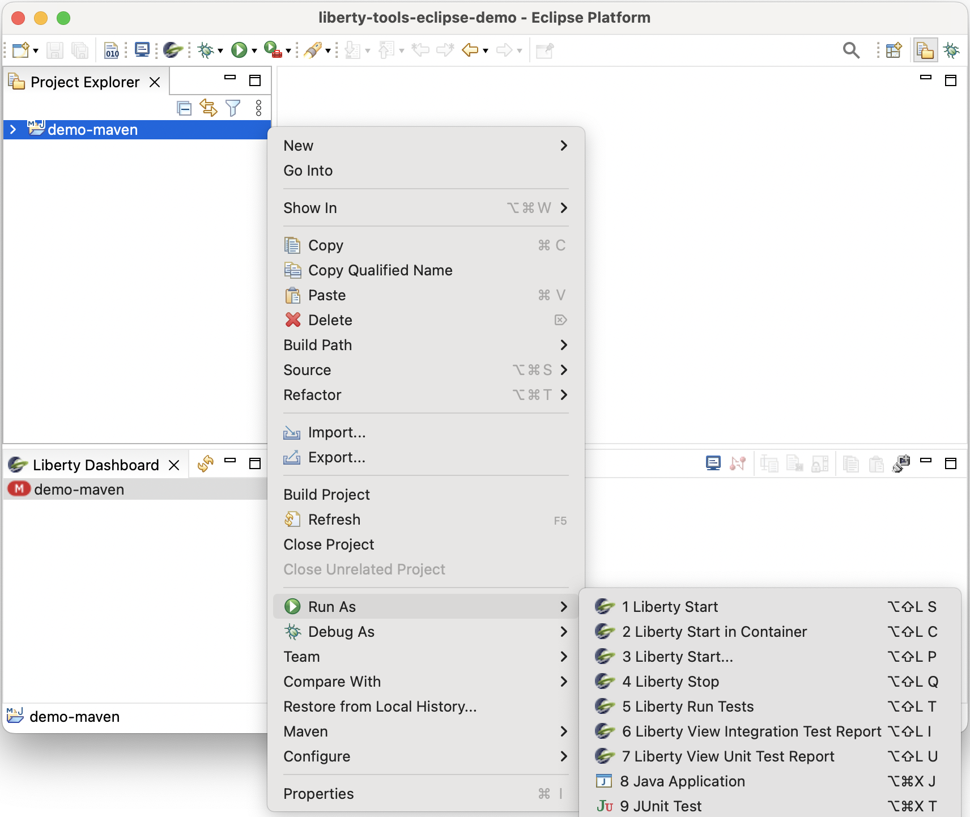Viewport: 970px width, 817px height.
Task: Click Collapse All in Project Explorer
Action: 184,108
